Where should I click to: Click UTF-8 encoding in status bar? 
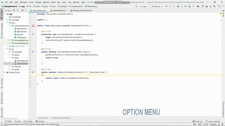point(205,125)
